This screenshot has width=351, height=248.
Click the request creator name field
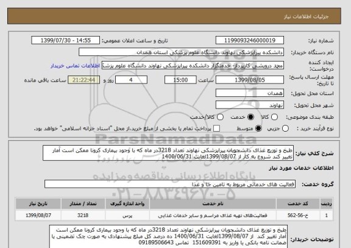tap(193, 66)
